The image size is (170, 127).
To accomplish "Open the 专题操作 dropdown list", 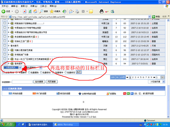I will (32, 68).
